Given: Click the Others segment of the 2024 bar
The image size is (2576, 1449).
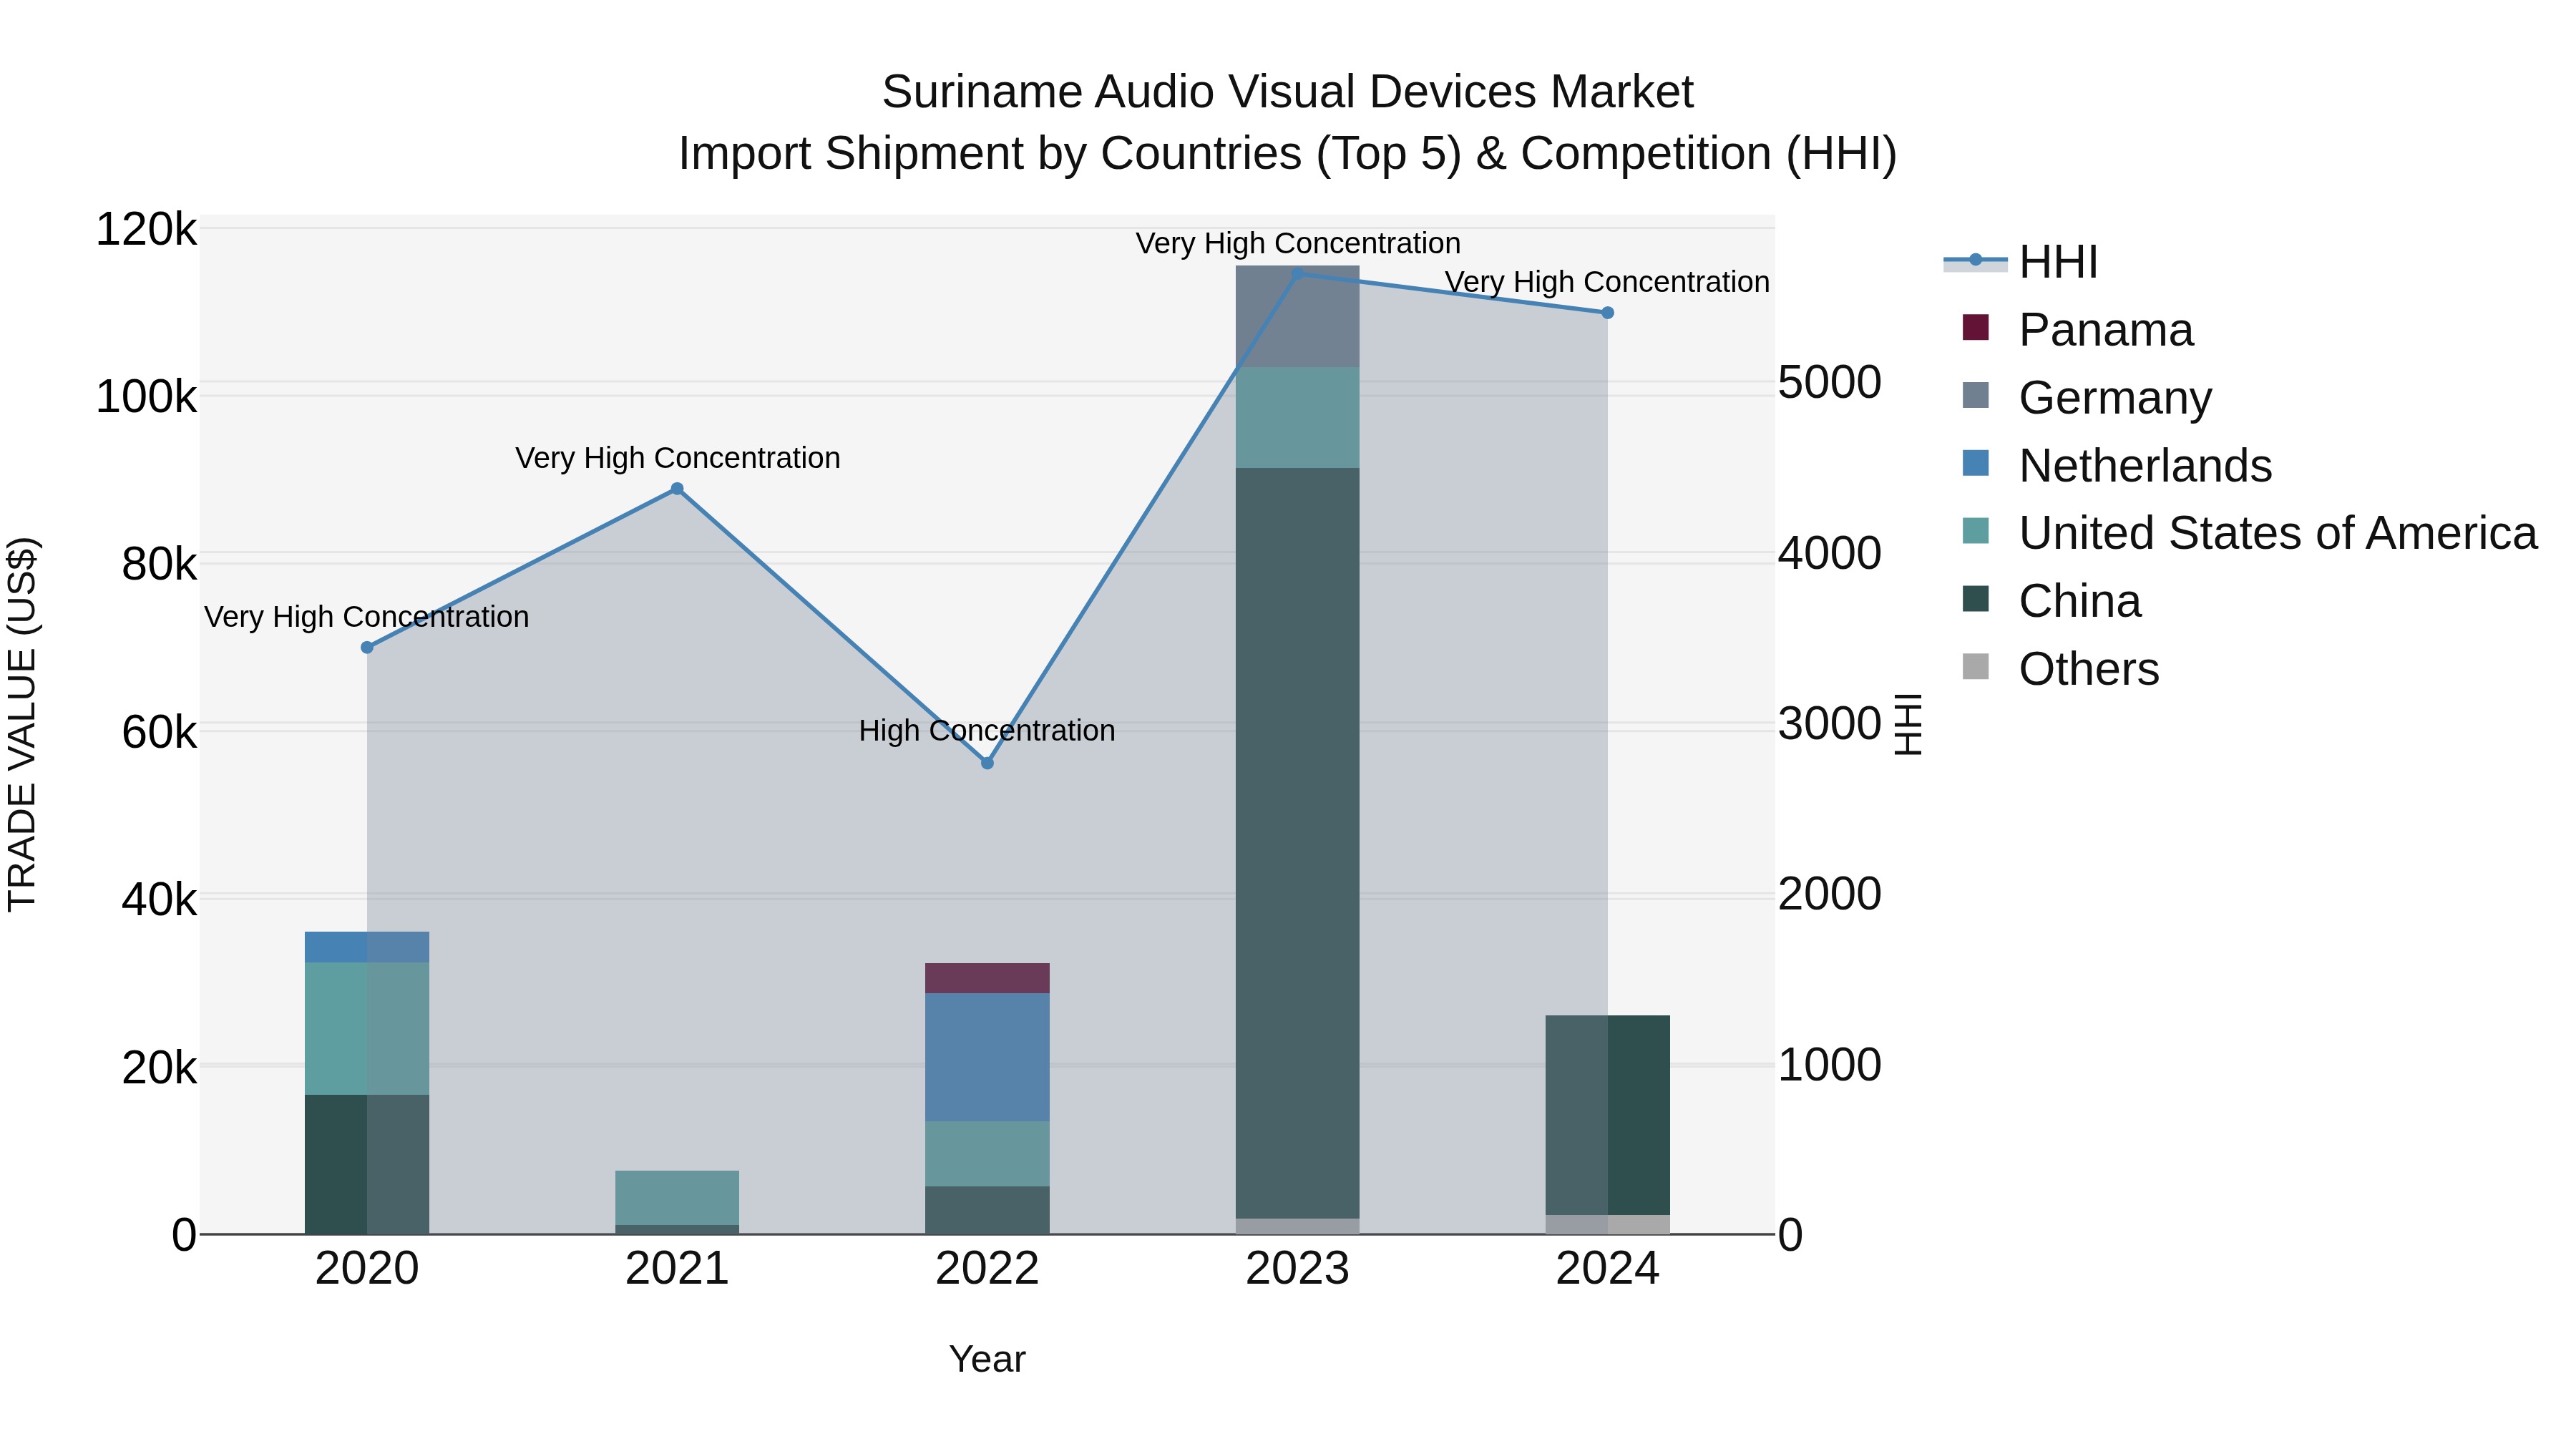Looking at the screenshot, I should tap(1608, 1224).
